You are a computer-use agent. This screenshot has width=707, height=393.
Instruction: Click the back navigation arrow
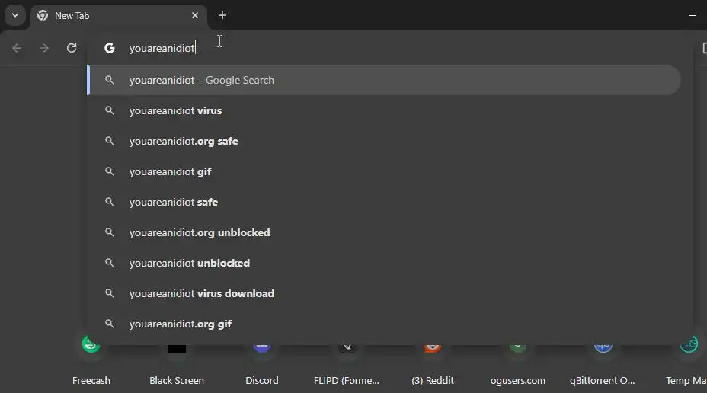click(x=17, y=48)
